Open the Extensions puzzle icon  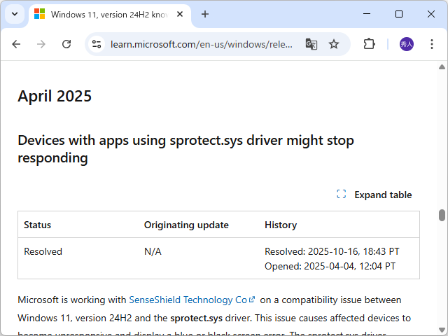(x=369, y=44)
